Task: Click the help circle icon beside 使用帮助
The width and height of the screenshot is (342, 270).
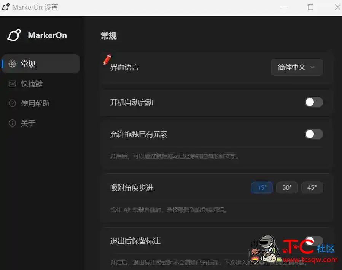Action: click(12, 103)
